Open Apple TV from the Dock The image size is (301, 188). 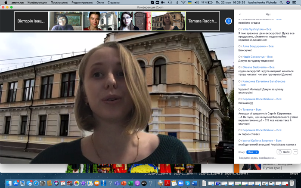(144, 183)
